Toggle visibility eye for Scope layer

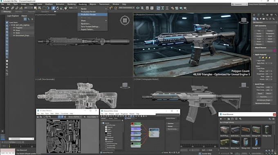click(x=14, y=30)
